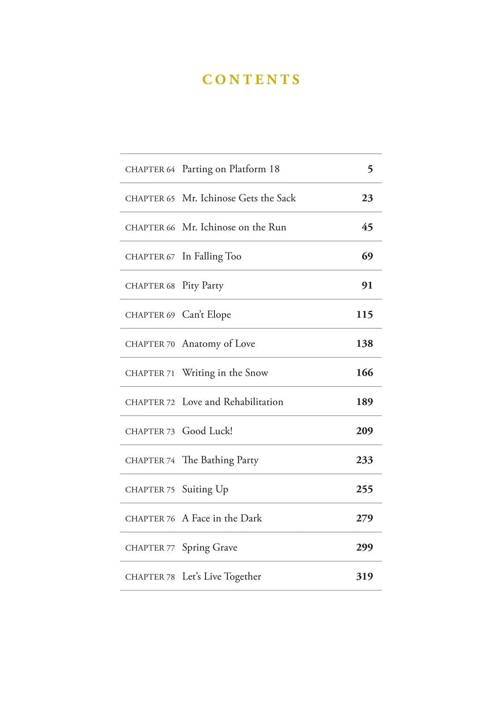
Task: Go to Writing in the Snow
Action: point(251,372)
